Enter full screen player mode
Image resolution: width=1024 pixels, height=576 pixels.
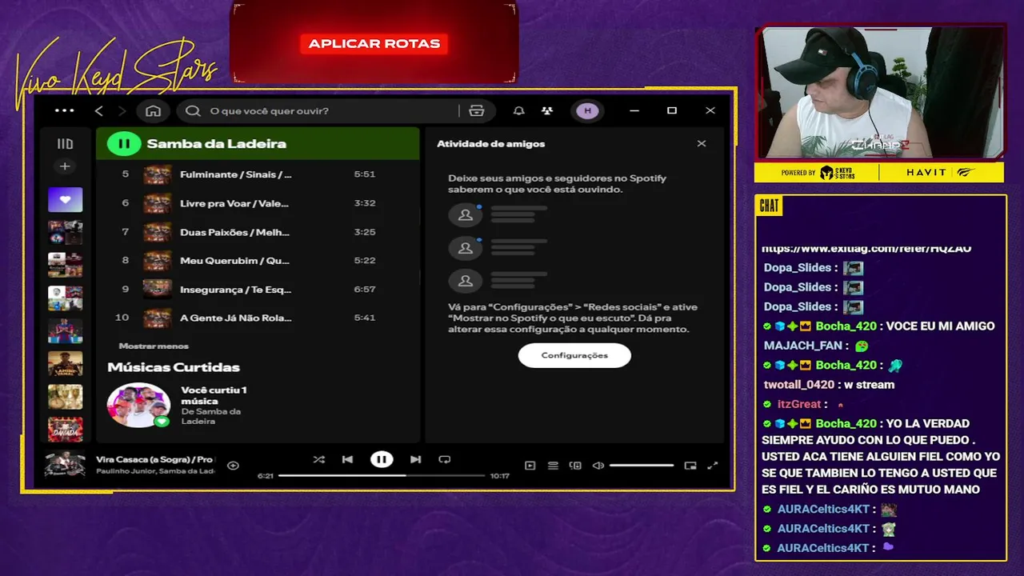713,466
